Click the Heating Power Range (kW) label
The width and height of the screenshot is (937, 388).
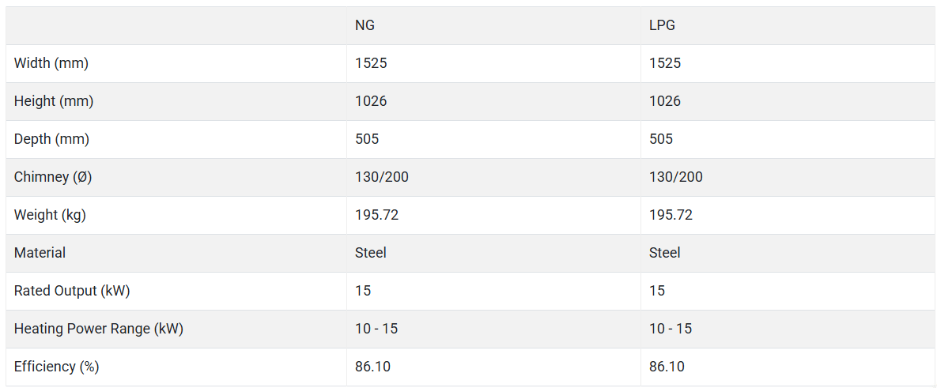(99, 330)
